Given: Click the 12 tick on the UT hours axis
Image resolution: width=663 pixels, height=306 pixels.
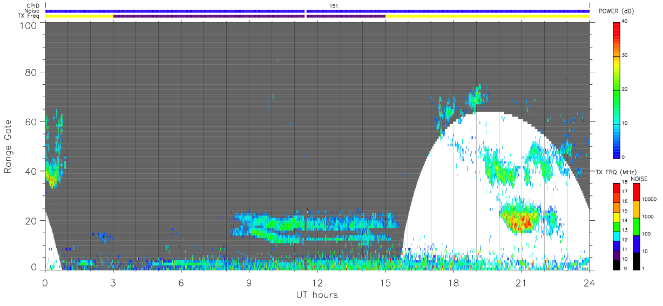Looking at the screenshot, I should (x=317, y=282).
